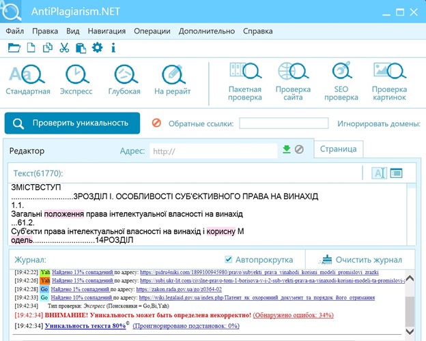Open the Операции menu

click(x=152, y=31)
